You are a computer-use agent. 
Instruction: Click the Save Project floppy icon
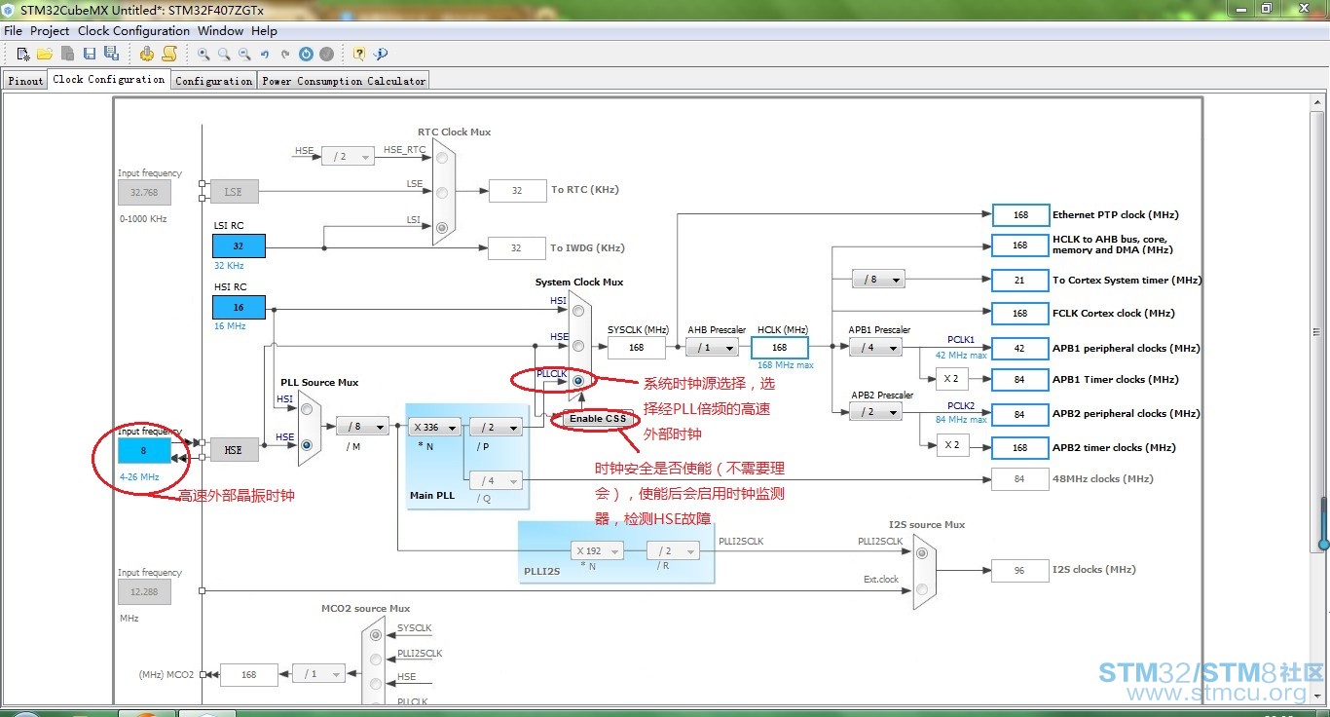pyautogui.click(x=90, y=54)
